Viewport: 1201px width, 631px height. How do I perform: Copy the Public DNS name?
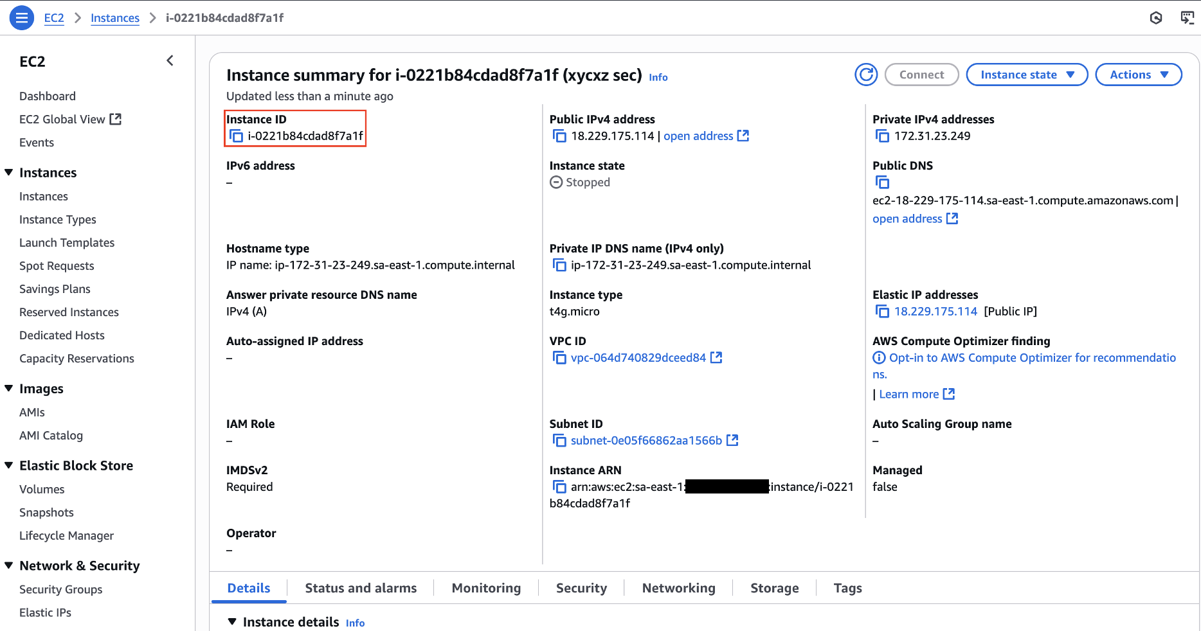point(883,182)
